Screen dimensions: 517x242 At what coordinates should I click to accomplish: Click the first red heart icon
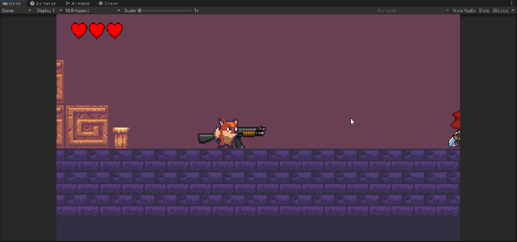point(79,31)
